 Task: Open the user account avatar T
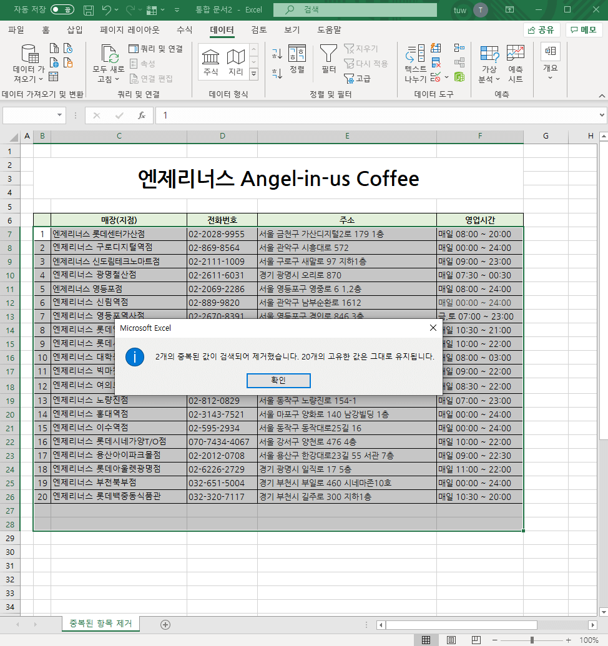tap(480, 10)
